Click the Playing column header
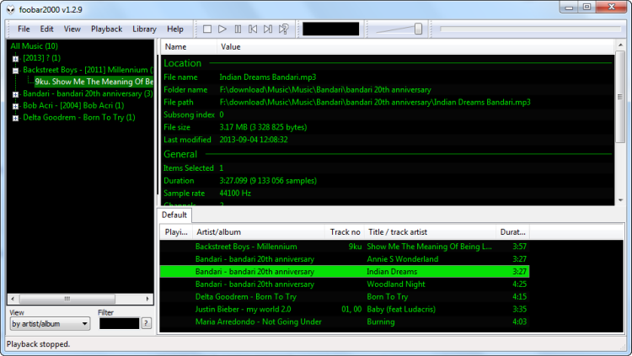Screen dimensions: 632x356 176,232
